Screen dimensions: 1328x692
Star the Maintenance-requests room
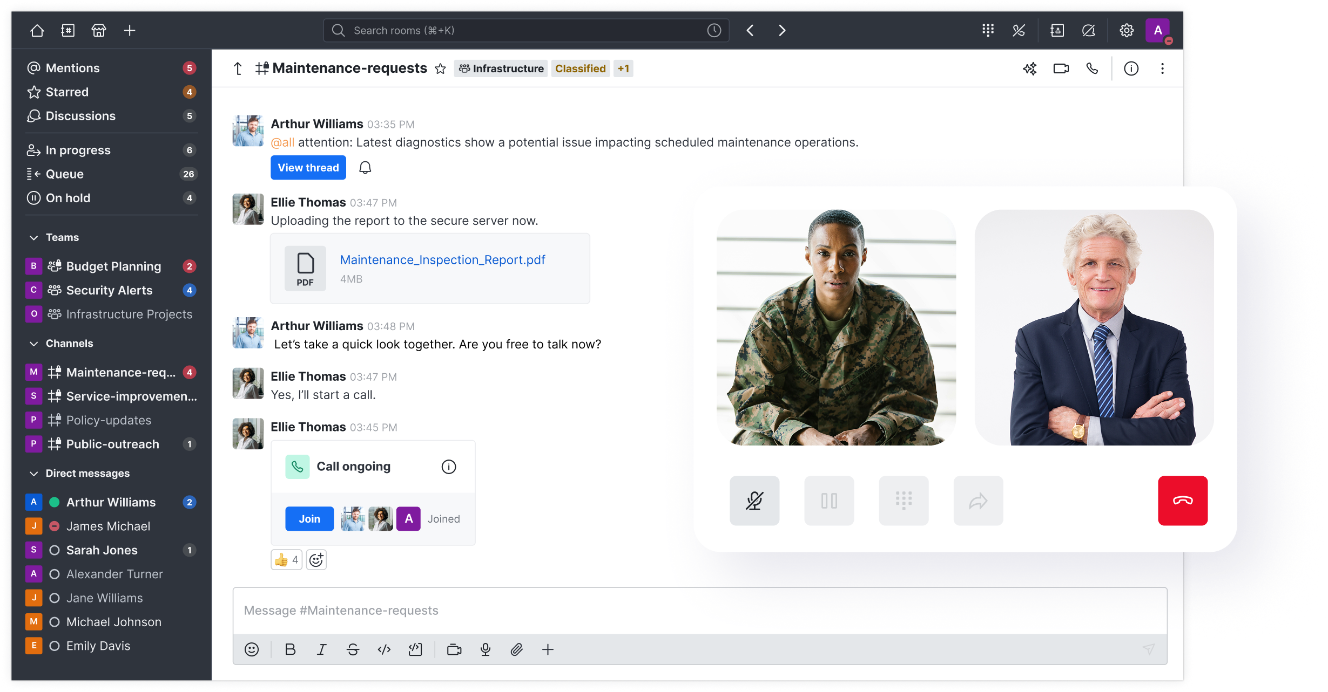441,68
